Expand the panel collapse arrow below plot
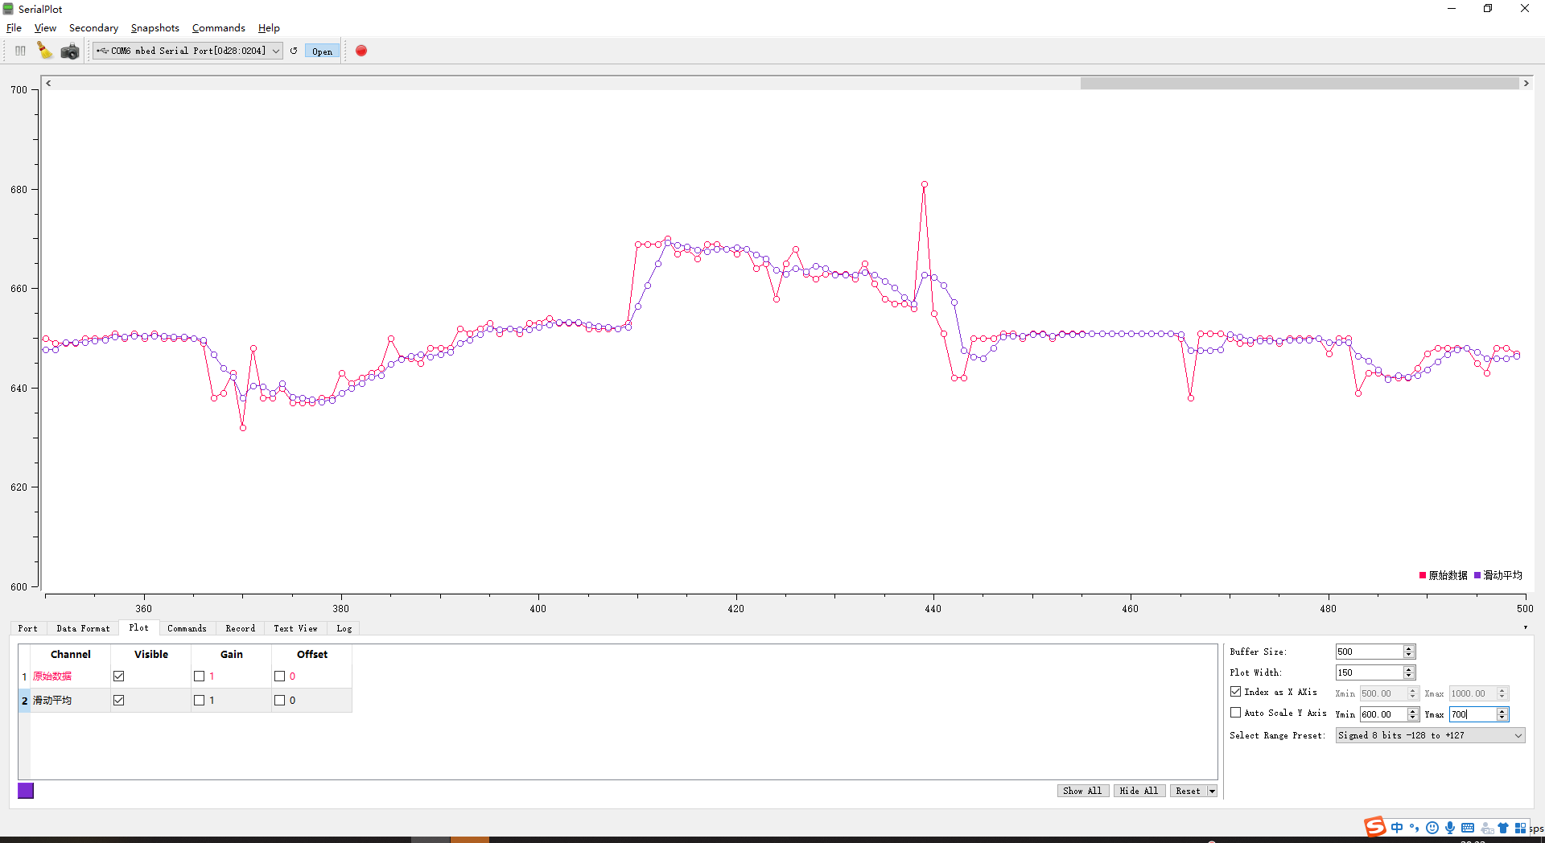The image size is (1545, 843). point(1525,627)
